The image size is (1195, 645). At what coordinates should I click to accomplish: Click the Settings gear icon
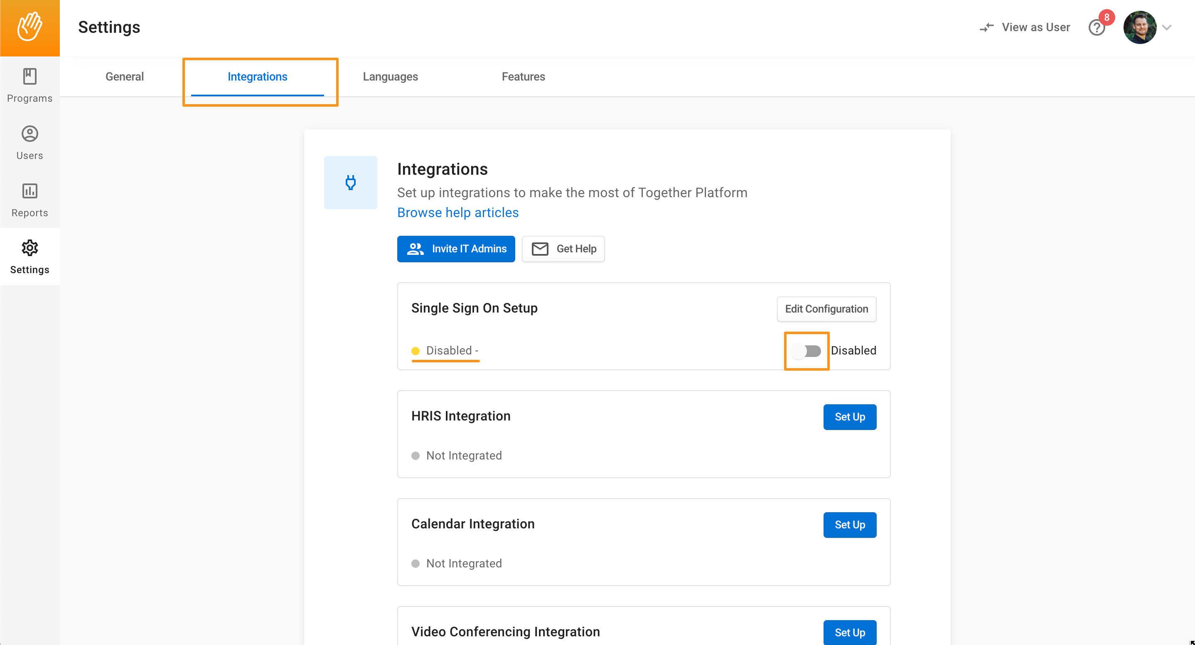pos(30,248)
